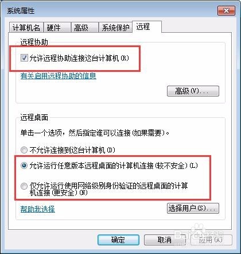The width and height of the screenshot is (241, 254).
Task: Uncheck 允许远程协助连接这台计算机 checkbox
Action: [x=24, y=58]
